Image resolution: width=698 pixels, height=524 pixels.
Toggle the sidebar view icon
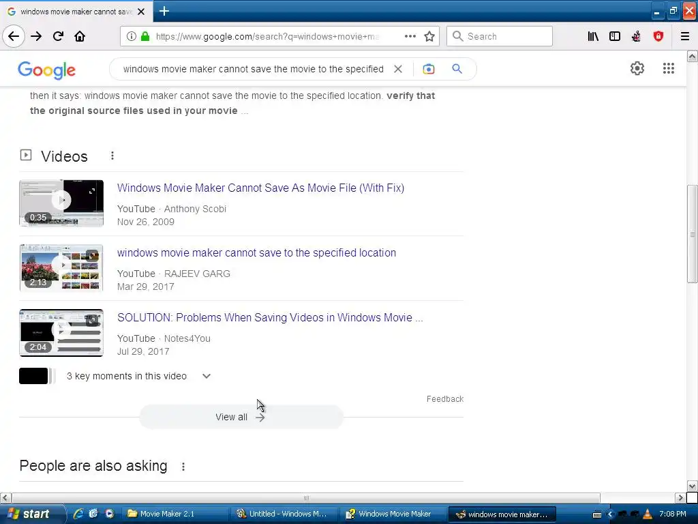click(615, 36)
